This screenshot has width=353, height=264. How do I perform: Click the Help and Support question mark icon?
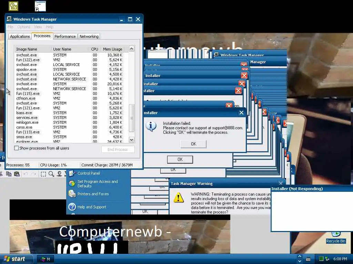click(x=72, y=207)
